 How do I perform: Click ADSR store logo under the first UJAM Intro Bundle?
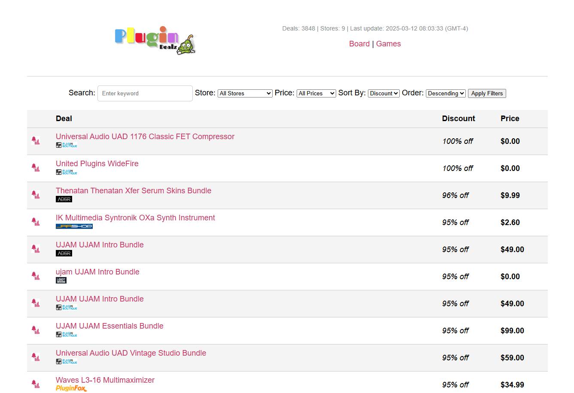pyautogui.click(x=64, y=253)
